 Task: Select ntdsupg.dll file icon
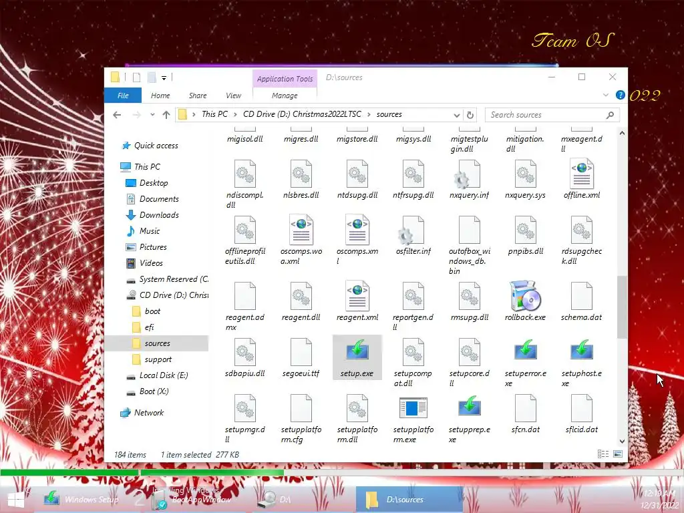pyautogui.click(x=357, y=173)
